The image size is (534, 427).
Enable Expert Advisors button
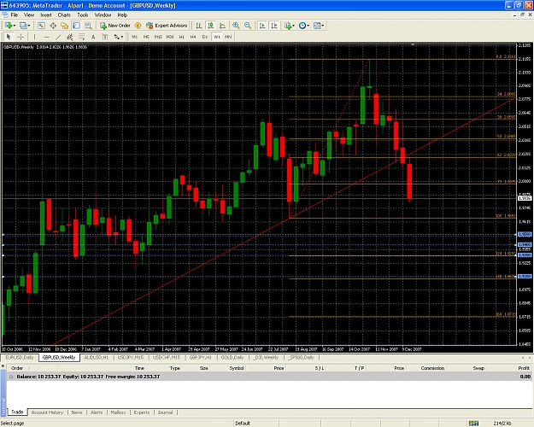(x=167, y=26)
